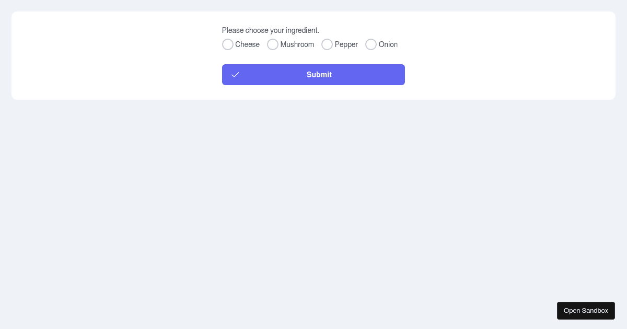Mark the circle next to Mushroom
The height and width of the screenshot is (329, 627).
pos(273,44)
